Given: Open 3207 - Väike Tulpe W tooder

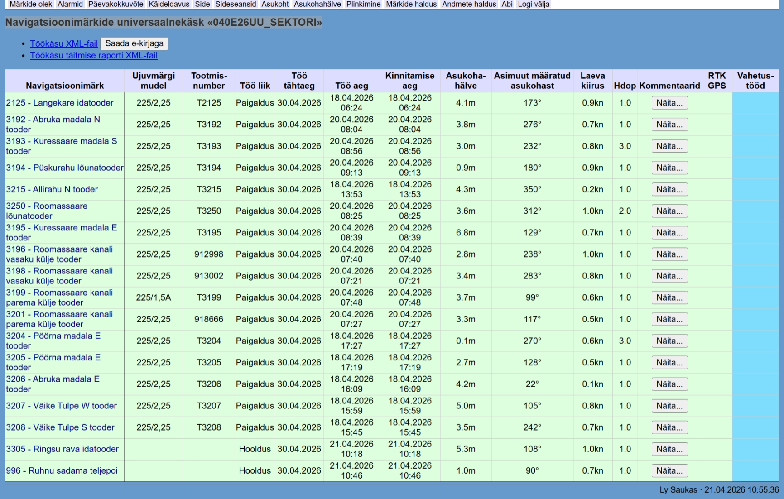Looking at the screenshot, I should [x=62, y=406].
